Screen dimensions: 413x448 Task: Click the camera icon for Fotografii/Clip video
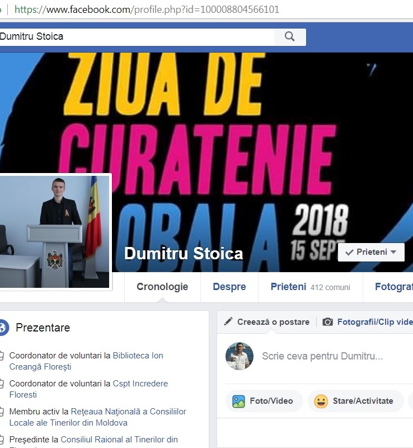(327, 322)
